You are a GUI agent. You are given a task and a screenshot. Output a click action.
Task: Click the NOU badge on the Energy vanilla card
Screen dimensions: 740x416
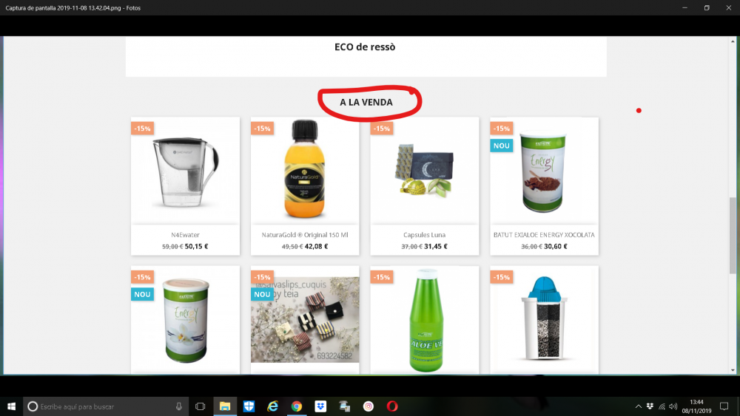tap(143, 294)
